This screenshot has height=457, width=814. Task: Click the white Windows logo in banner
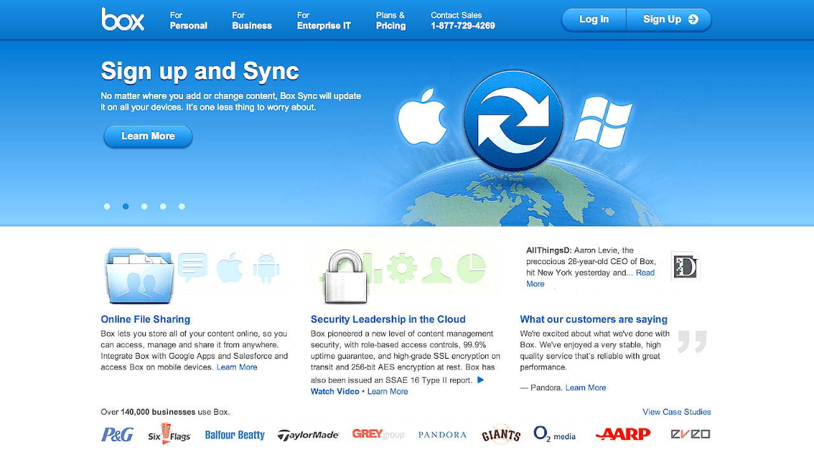point(603,122)
